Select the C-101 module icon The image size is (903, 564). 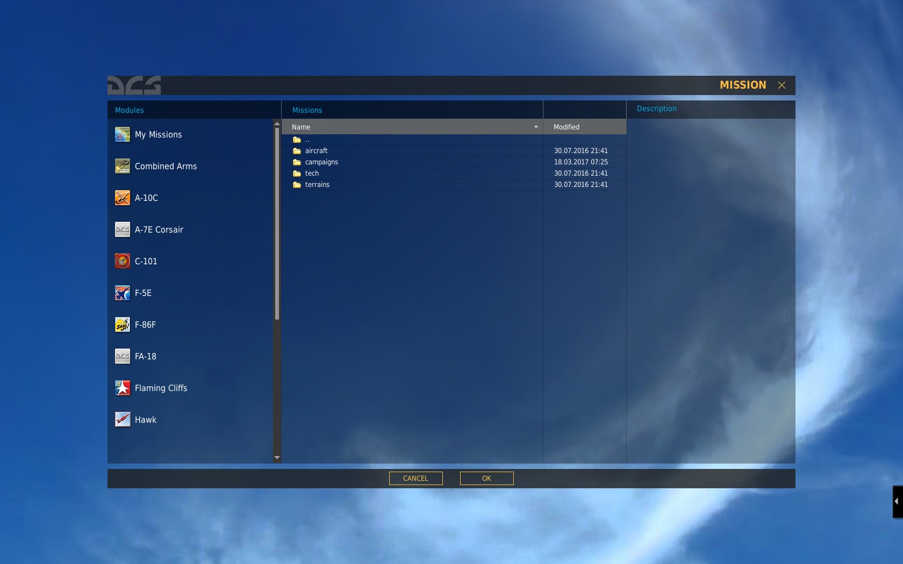click(123, 261)
